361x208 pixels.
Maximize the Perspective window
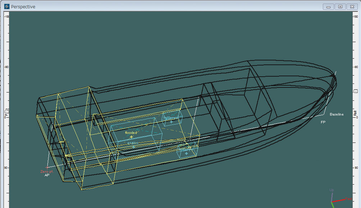click(x=340, y=7)
